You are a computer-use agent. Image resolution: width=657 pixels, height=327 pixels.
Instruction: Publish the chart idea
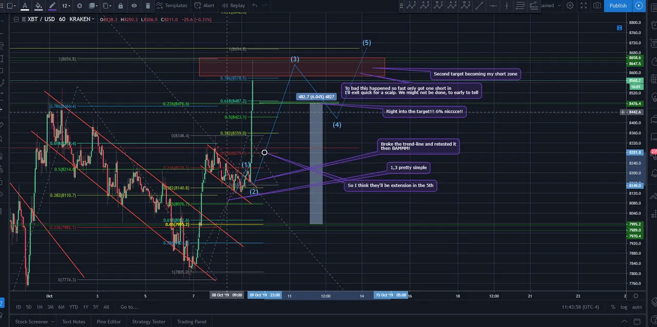tap(618, 6)
